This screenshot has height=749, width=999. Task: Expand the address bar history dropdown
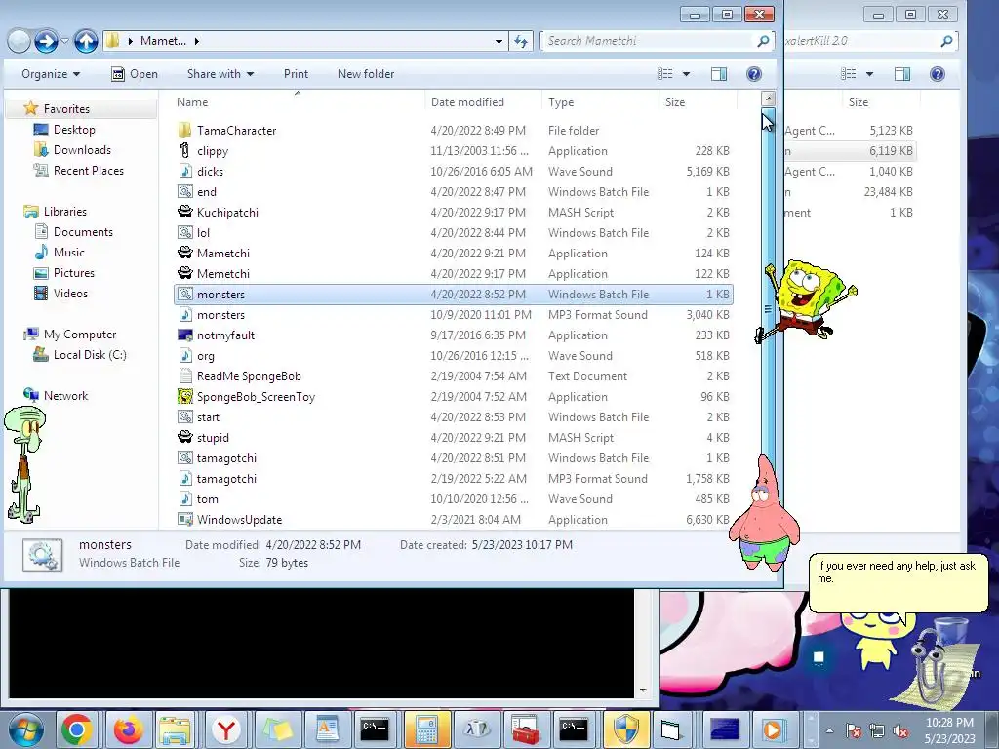(x=499, y=41)
